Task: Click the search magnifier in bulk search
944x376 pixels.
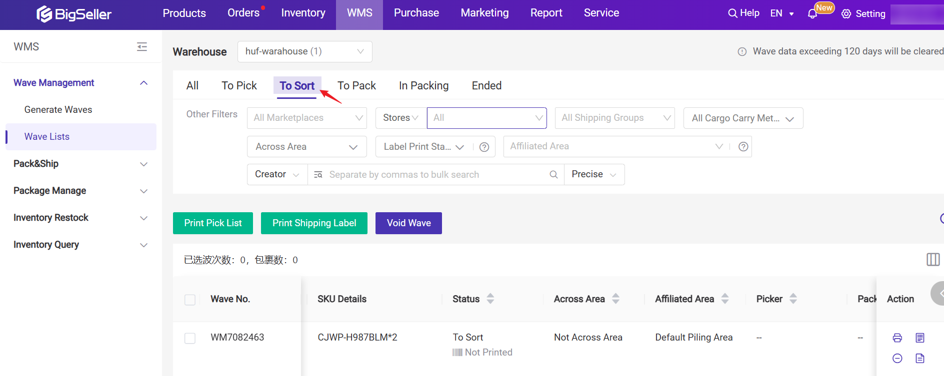Action: coord(553,175)
